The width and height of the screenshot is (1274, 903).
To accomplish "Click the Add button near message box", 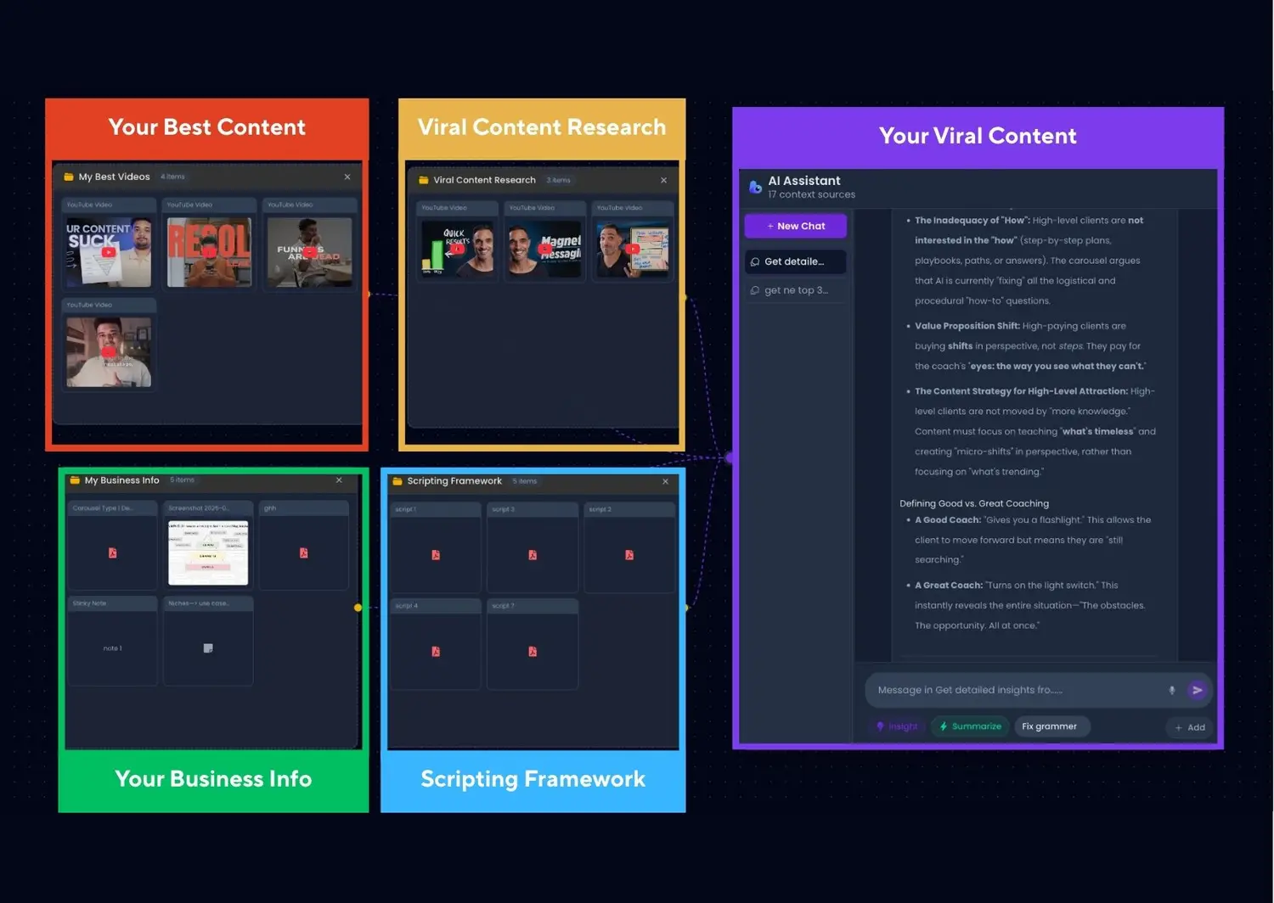I will click(1189, 727).
